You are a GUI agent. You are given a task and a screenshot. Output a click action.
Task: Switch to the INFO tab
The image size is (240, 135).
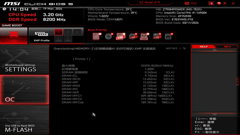pyautogui.click(x=227, y=47)
